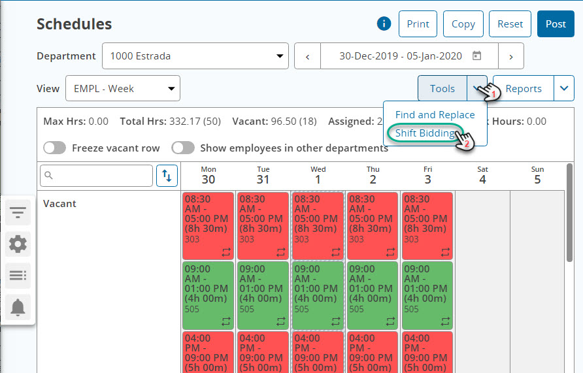Screen dimensions: 583x373
Task: Click the blue info icon
Action: pyautogui.click(x=384, y=24)
